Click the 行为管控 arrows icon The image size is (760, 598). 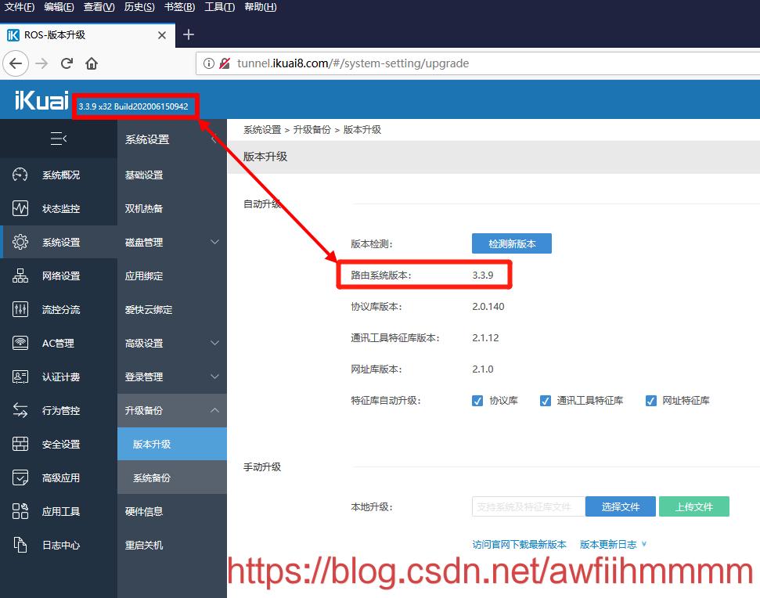click(20, 410)
